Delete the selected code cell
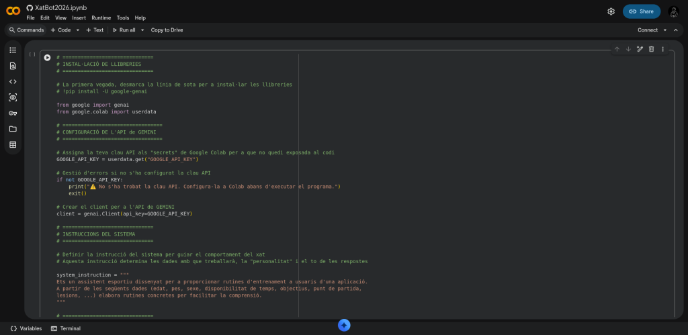This screenshot has width=688, height=335. pos(651,49)
